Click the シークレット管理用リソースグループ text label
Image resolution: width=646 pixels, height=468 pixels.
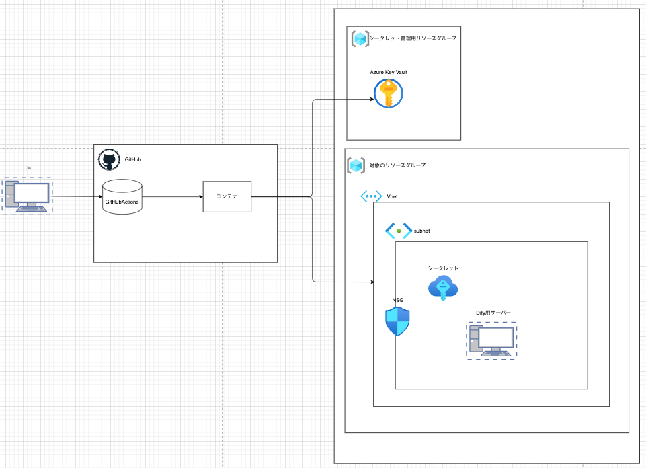(x=413, y=38)
